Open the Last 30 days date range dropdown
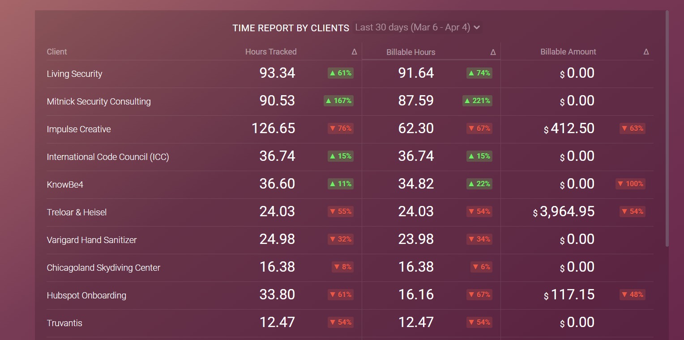 click(x=412, y=27)
